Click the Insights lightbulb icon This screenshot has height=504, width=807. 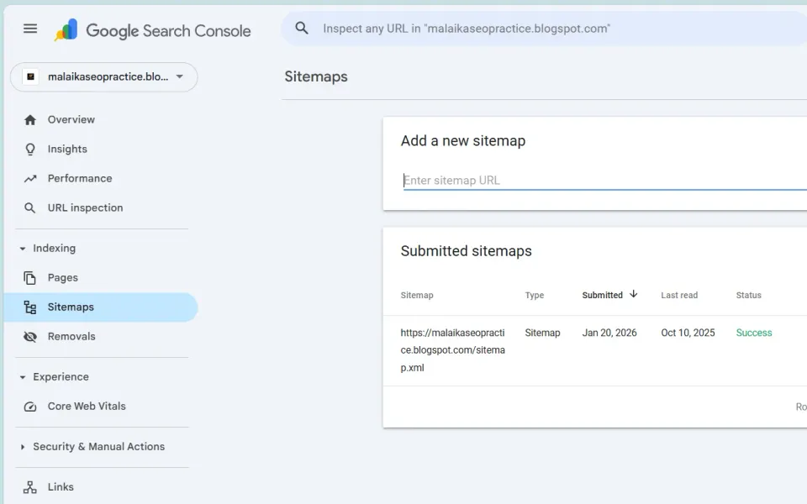click(x=30, y=150)
